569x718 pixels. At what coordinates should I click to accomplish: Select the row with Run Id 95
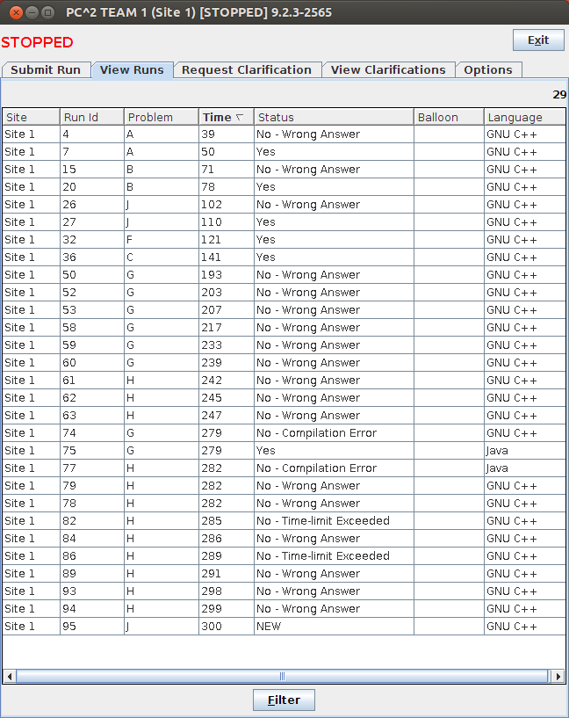coord(91,627)
